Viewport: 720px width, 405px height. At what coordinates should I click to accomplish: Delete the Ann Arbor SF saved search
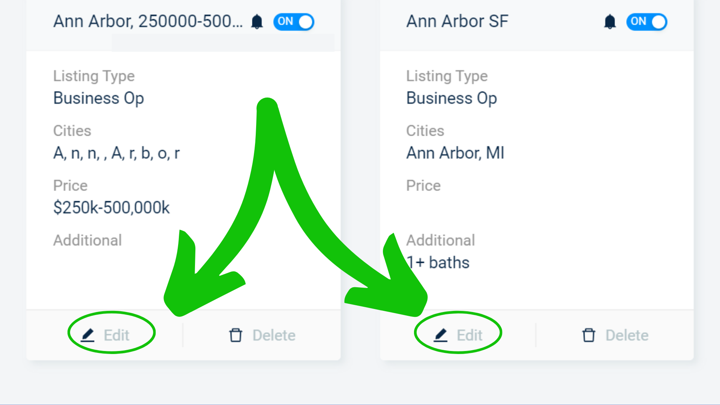click(615, 335)
